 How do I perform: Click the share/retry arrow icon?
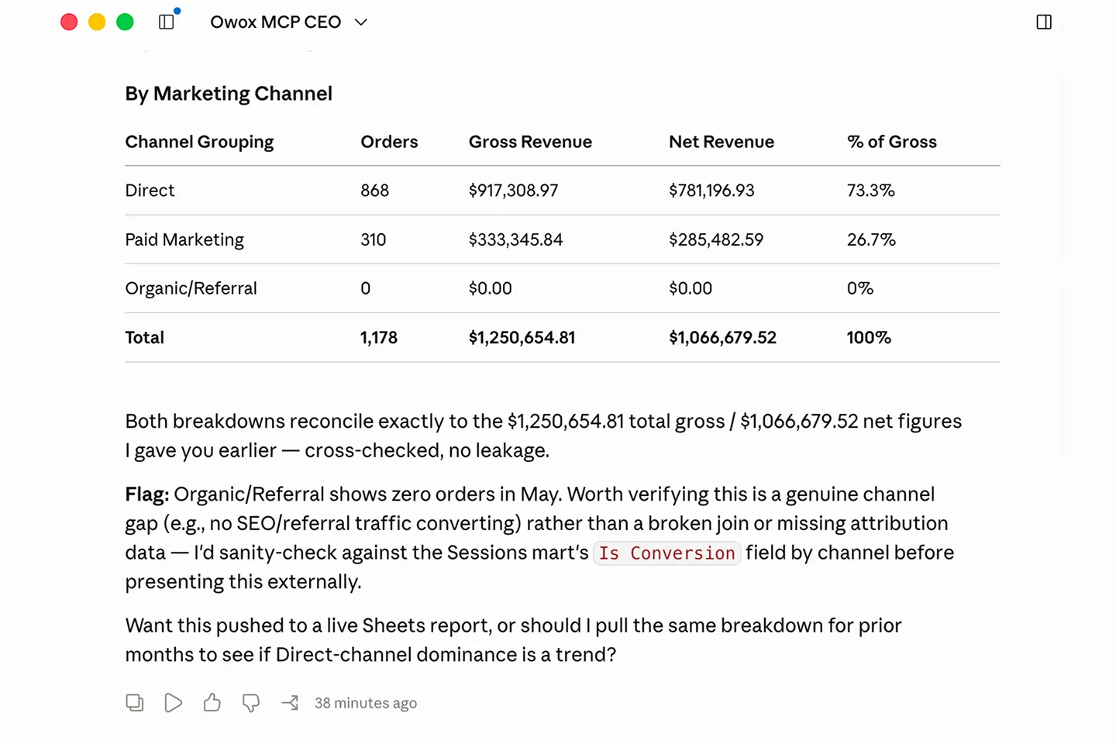290,703
